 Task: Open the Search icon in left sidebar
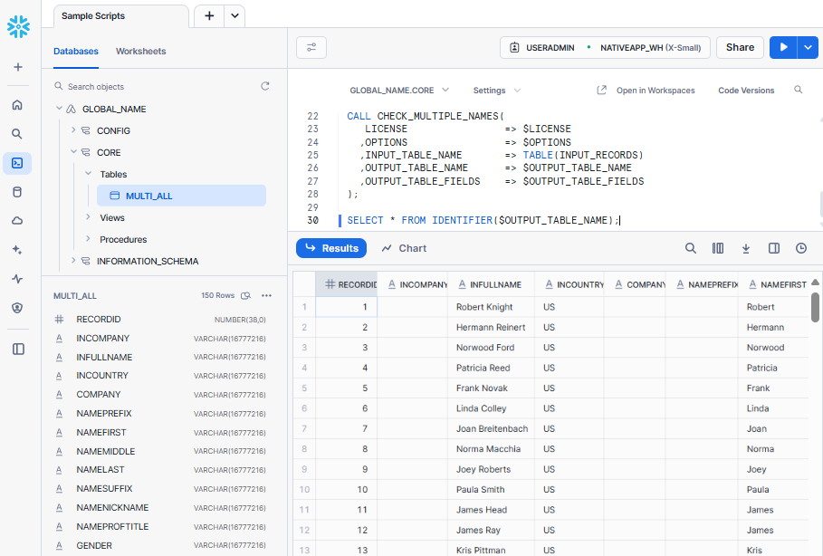coord(17,134)
